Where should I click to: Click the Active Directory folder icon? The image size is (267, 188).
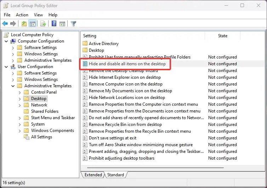[x=85, y=43]
